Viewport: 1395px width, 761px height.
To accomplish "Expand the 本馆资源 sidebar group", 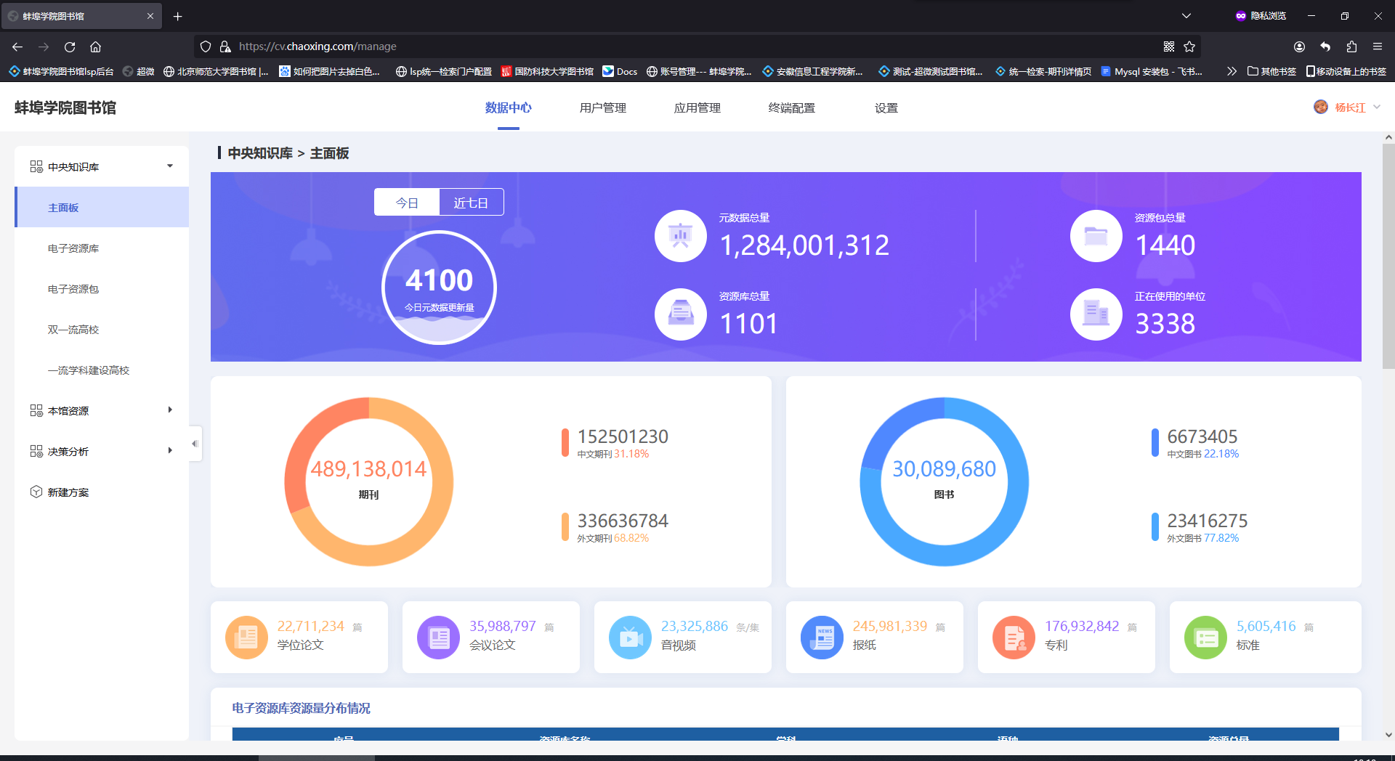I will 170,410.
